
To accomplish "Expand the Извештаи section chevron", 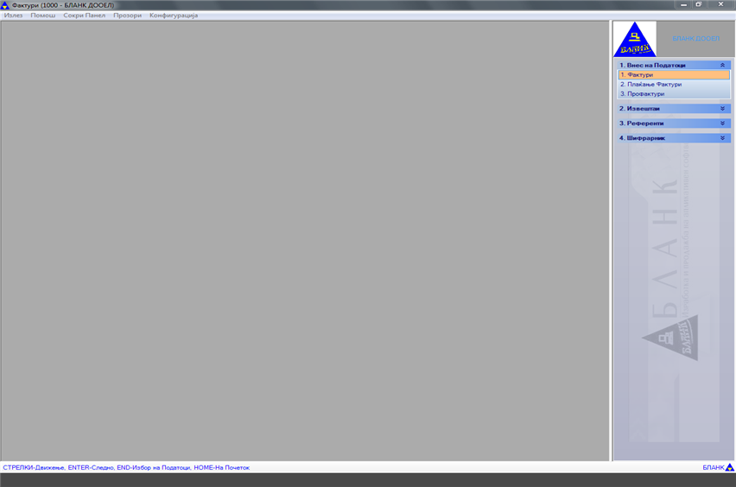I will [x=723, y=109].
